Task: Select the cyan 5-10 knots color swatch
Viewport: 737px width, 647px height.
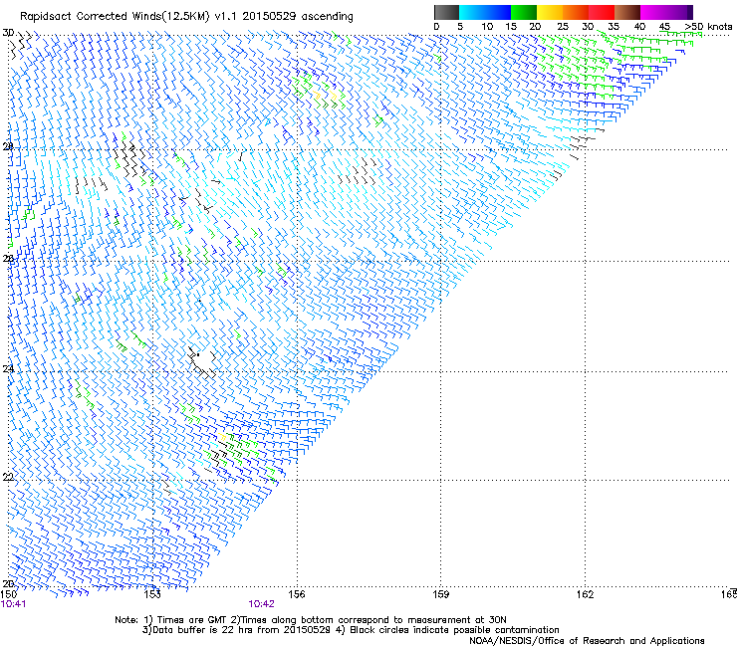Action: tap(472, 12)
